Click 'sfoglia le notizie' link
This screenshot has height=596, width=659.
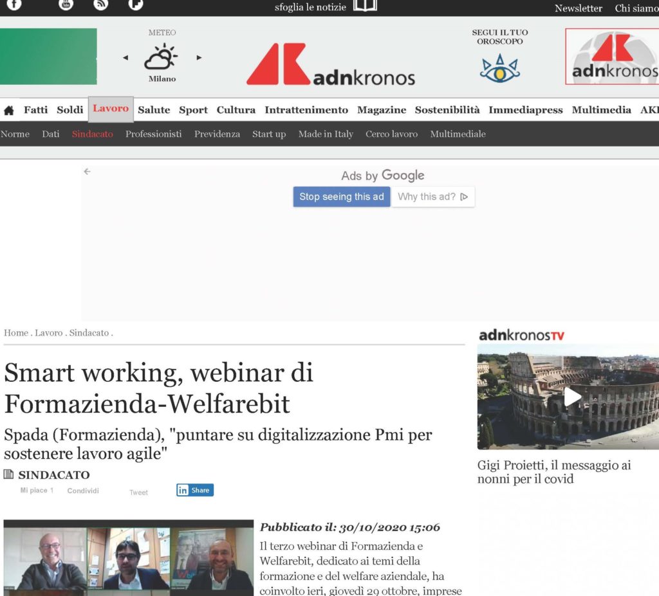310,7
